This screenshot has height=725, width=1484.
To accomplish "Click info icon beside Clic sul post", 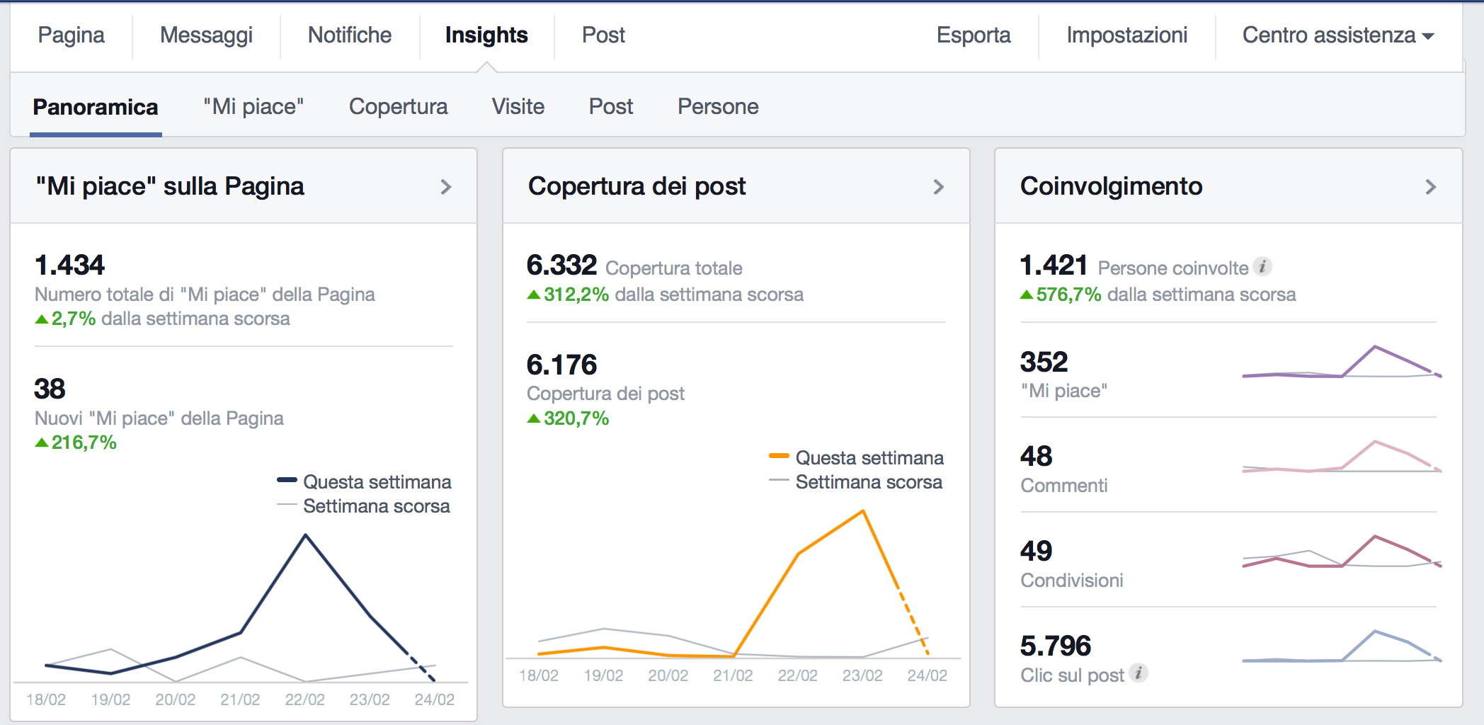I will tap(1138, 673).
